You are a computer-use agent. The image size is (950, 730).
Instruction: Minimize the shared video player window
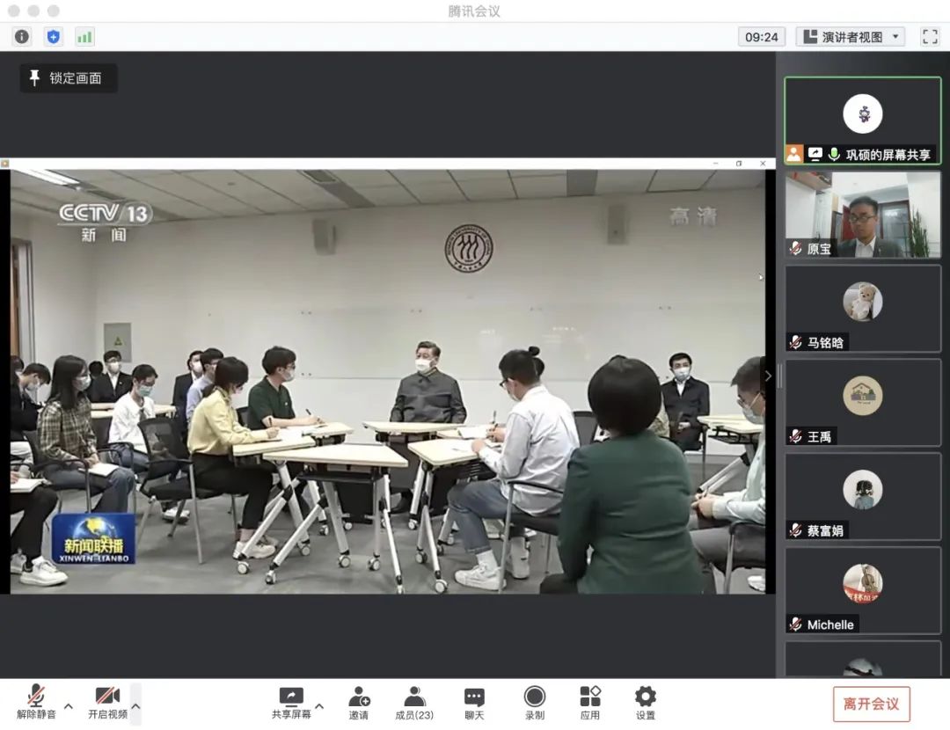pyautogui.click(x=715, y=164)
